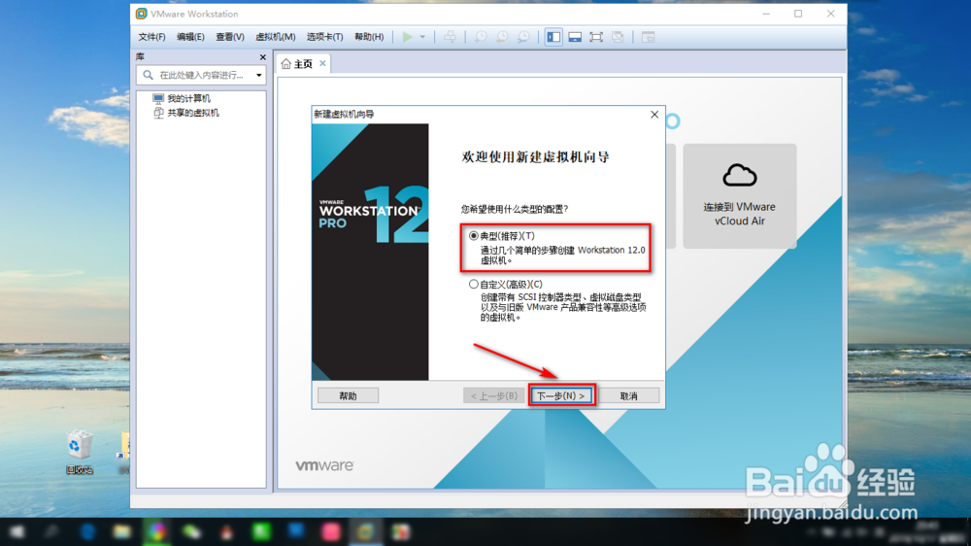Open the 帮助(H) menu
This screenshot has width=971, height=546.
[369, 37]
